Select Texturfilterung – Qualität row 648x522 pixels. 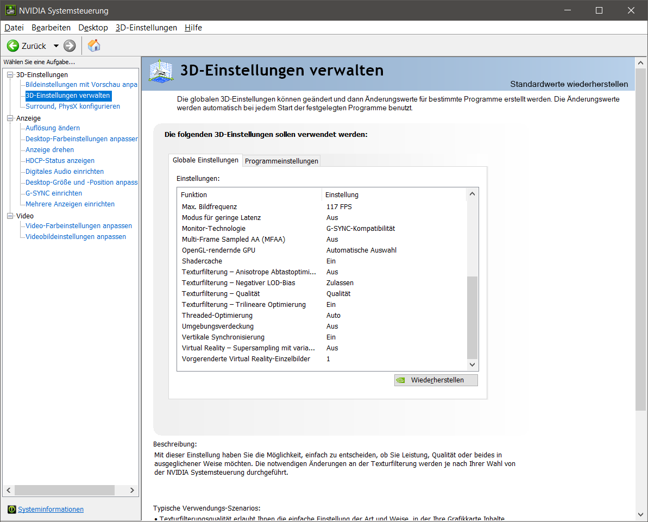pos(322,293)
